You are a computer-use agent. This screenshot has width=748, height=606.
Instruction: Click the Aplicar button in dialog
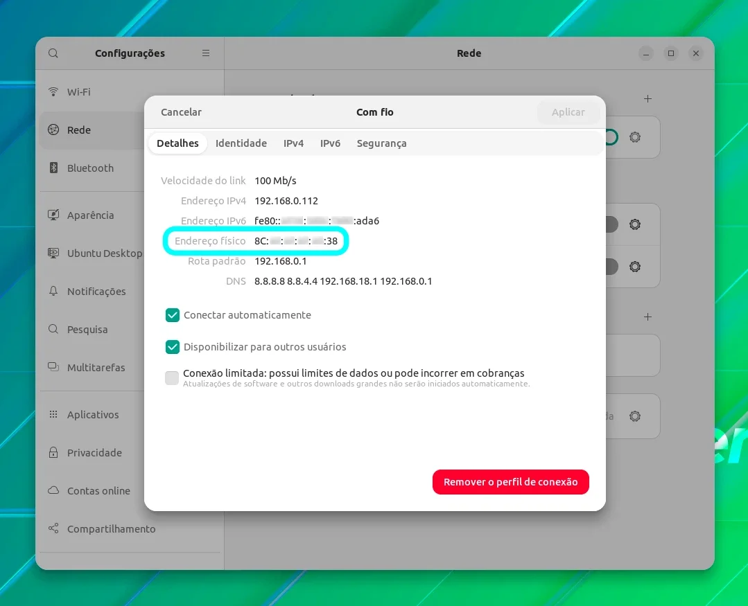pyautogui.click(x=568, y=112)
